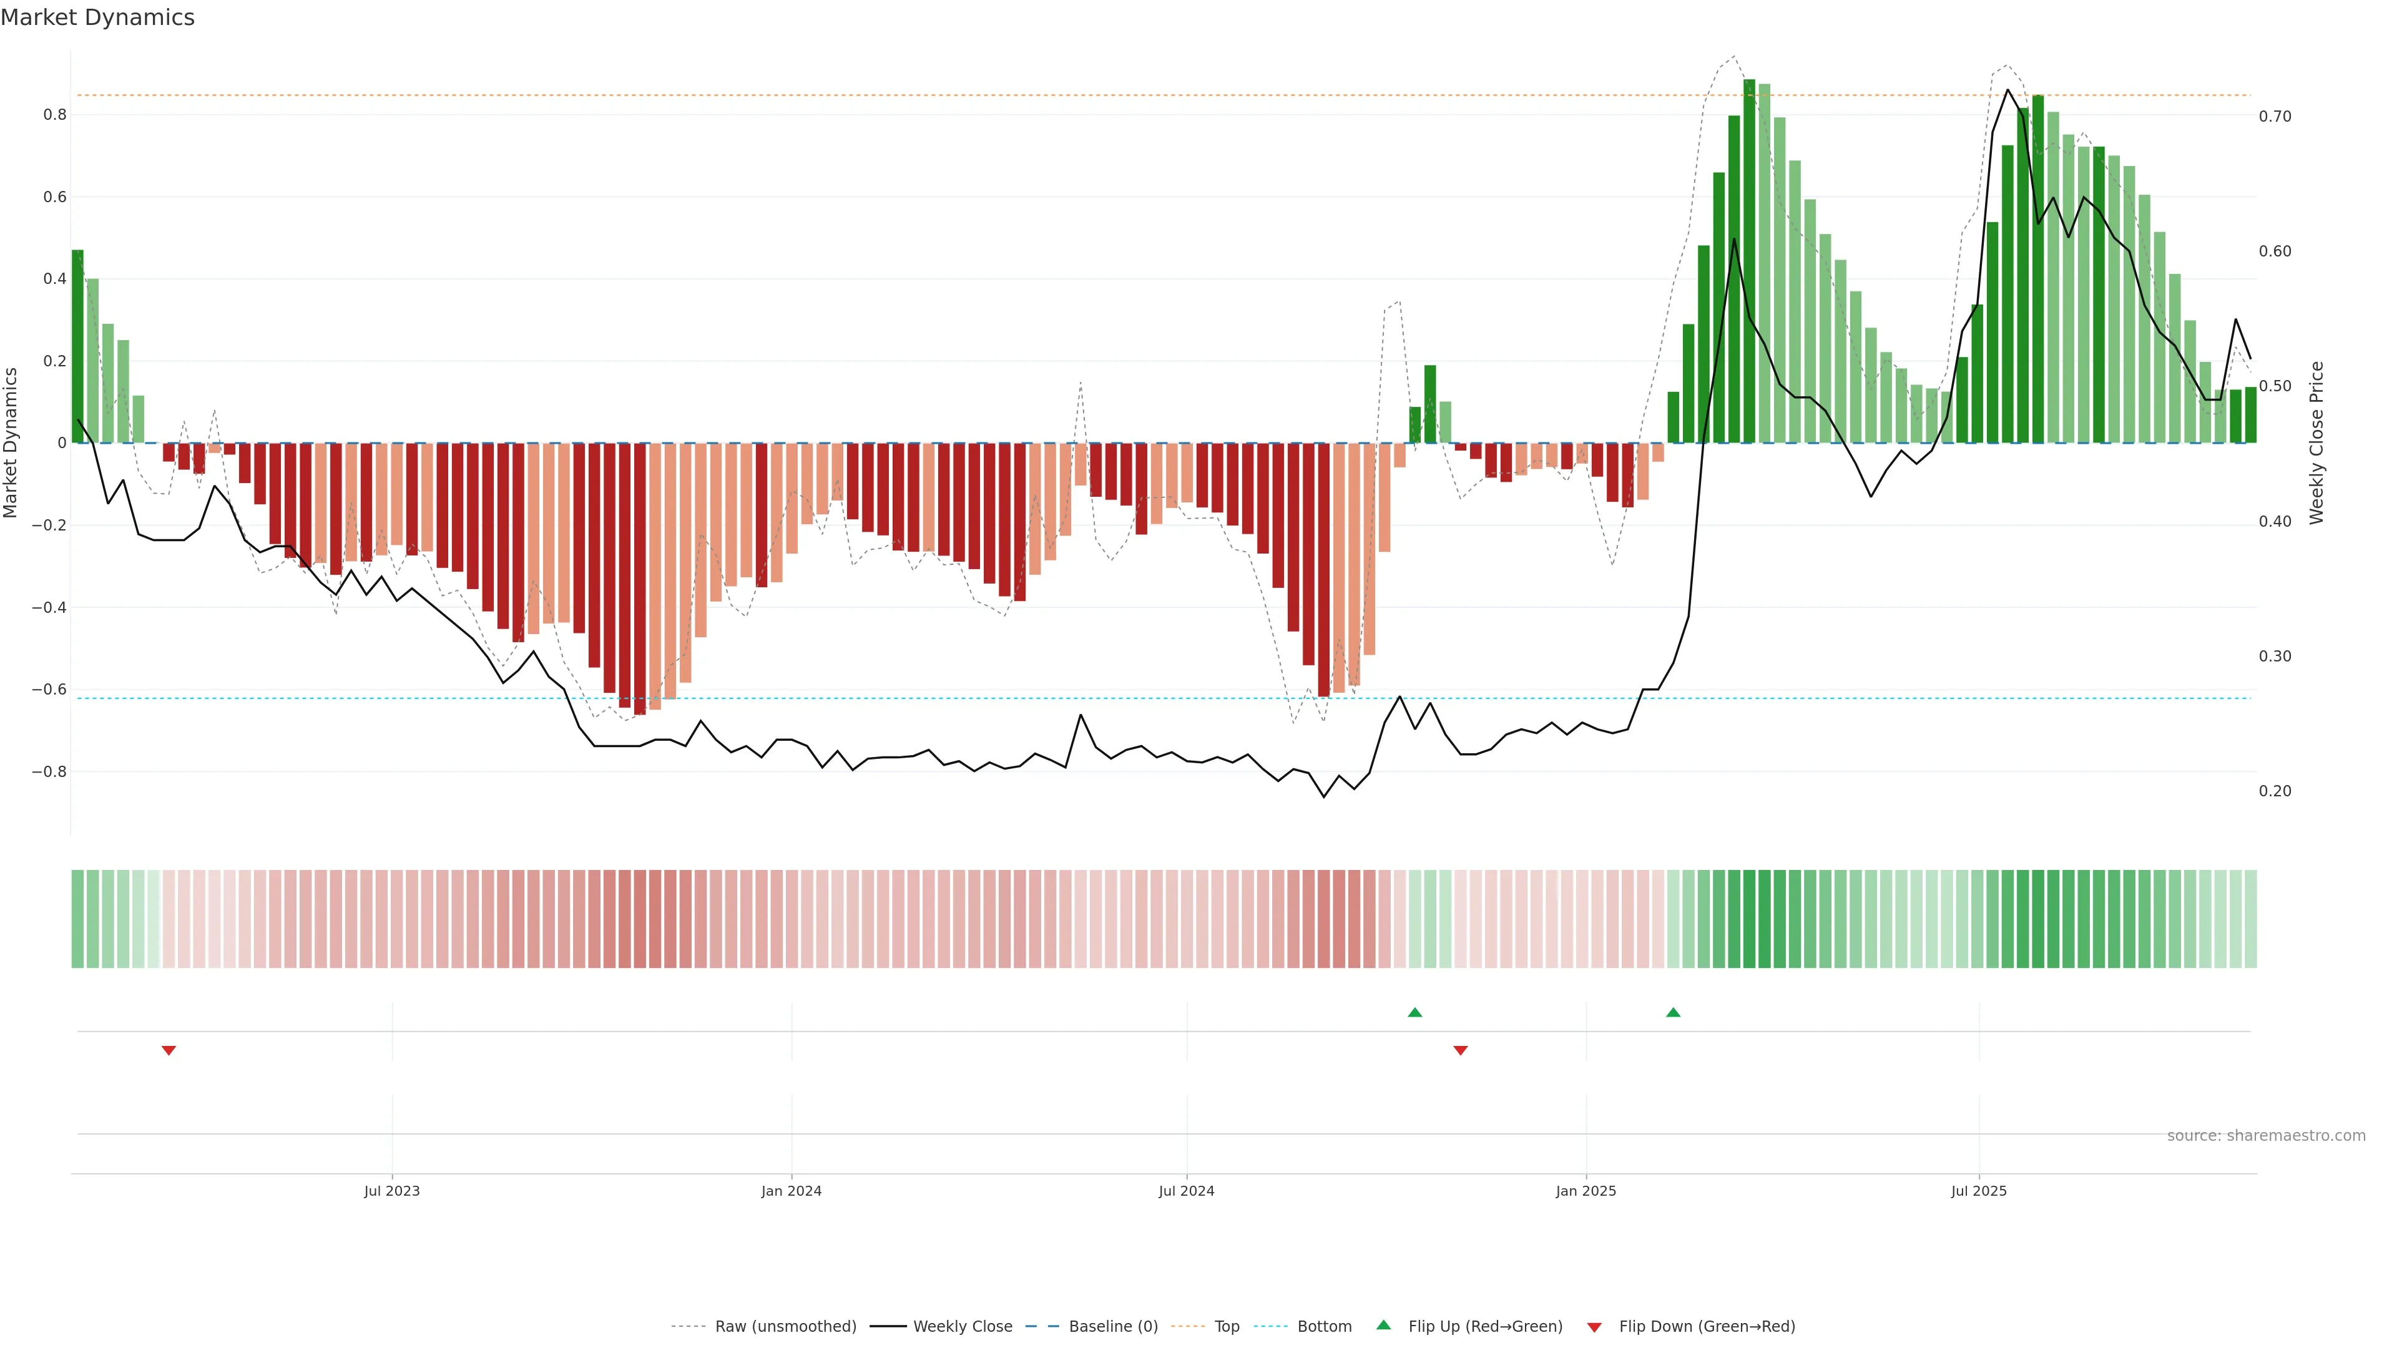The height and width of the screenshot is (1348, 2397).
Task: Click the Flip Down red triangle legend icon
Action: [1594, 1327]
